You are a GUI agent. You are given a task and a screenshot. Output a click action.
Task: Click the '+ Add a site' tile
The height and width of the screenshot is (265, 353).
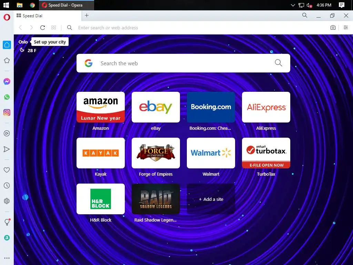coord(211,199)
